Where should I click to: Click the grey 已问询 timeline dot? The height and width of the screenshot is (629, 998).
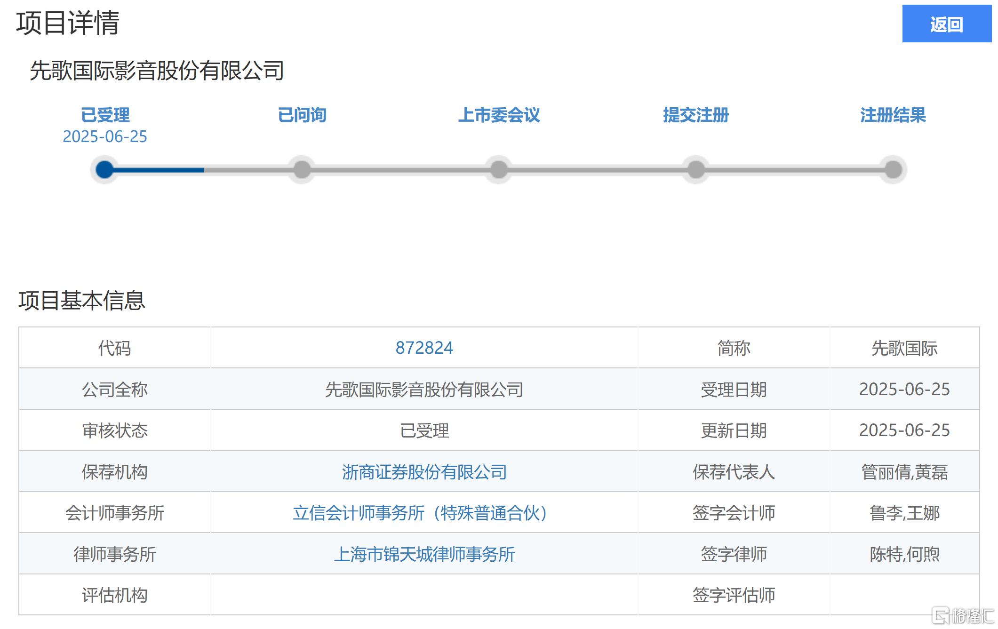tap(302, 169)
